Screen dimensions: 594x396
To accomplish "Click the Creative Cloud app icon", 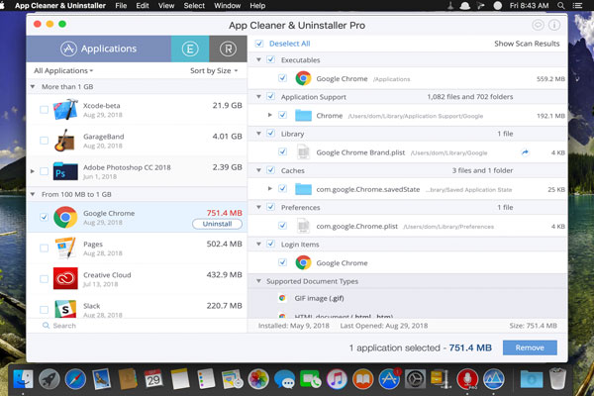I will pyautogui.click(x=67, y=280).
